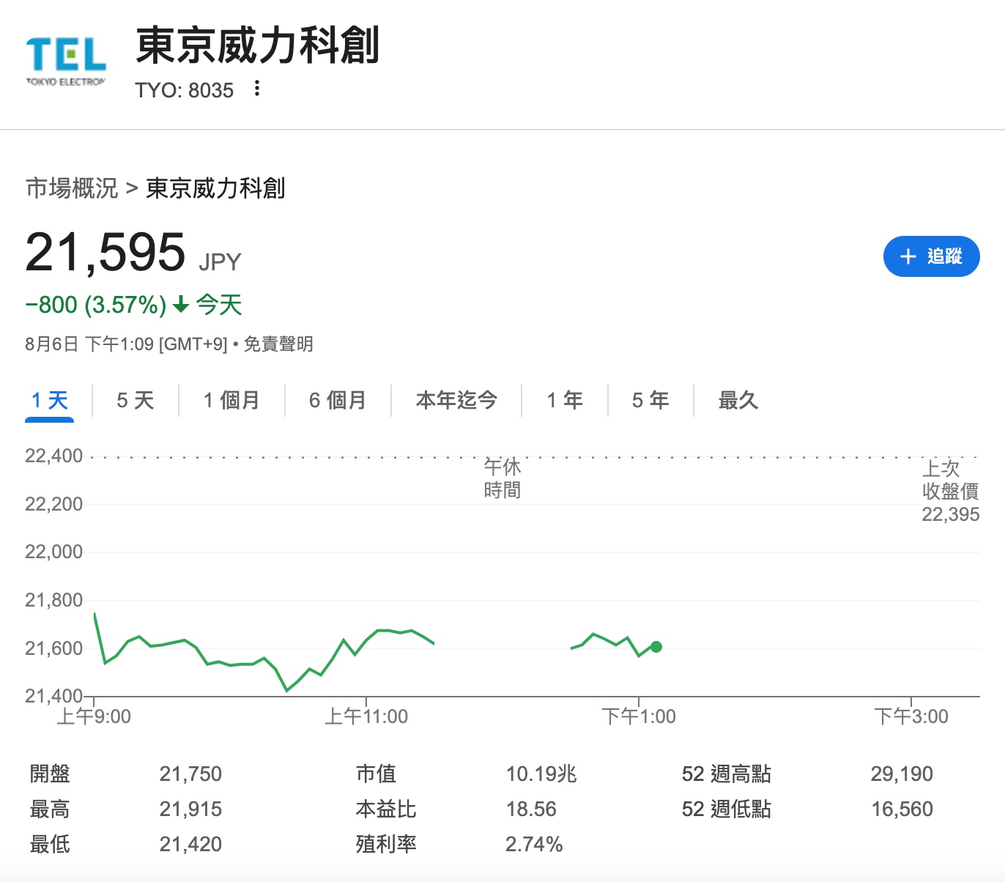Click the 本益比 label
1005x882 pixels.
[x=386, y=809]
